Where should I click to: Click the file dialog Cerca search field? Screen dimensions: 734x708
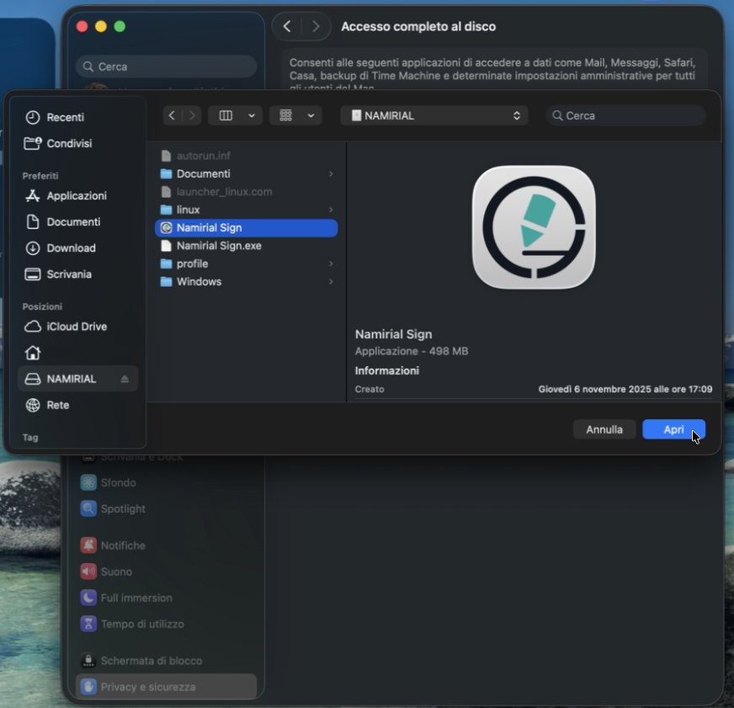coord(627,115)
